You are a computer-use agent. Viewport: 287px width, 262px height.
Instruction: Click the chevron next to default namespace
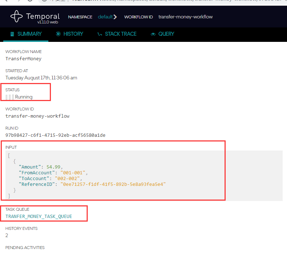click(115, 17)
